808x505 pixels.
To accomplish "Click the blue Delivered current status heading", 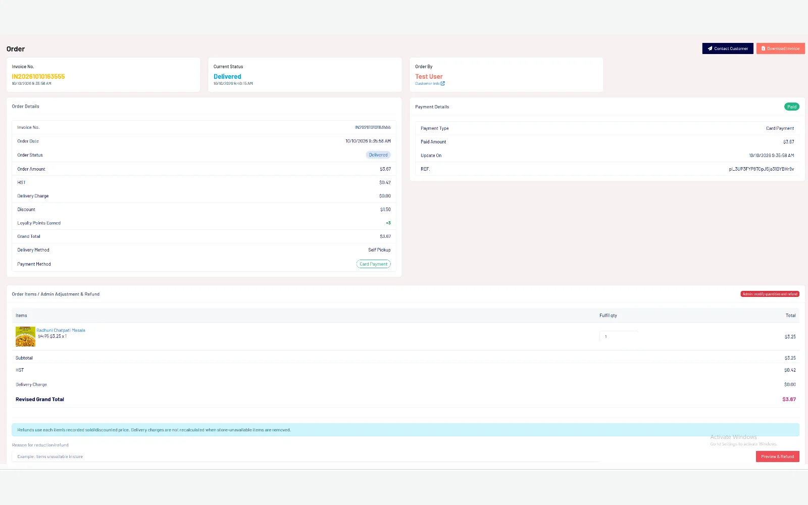I will click(227, 77).
